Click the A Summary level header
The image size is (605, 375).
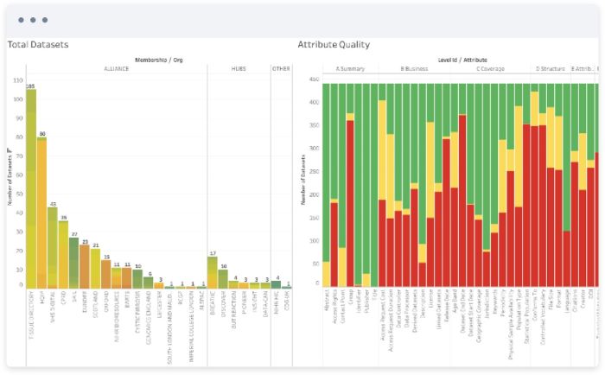pos(350,68)
